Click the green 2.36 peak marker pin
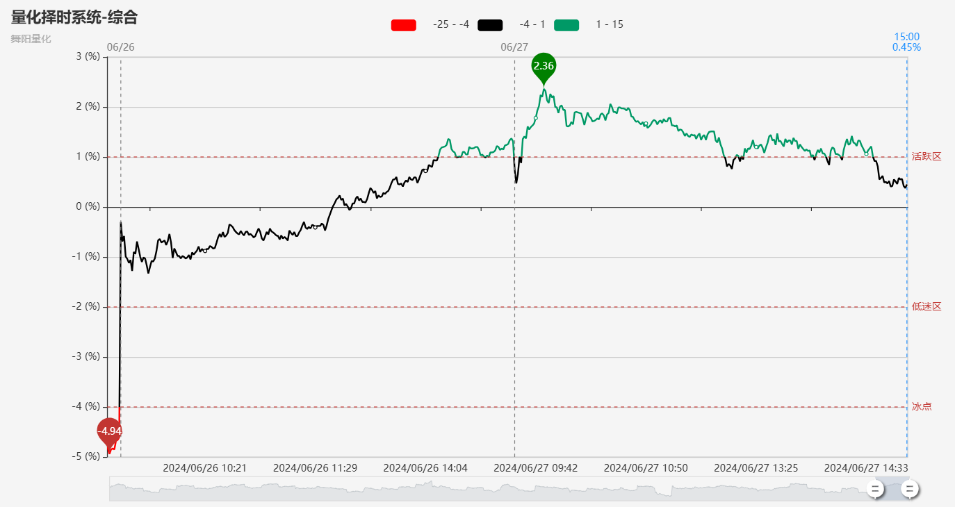955x507 pixels. [x=544, y=66]
